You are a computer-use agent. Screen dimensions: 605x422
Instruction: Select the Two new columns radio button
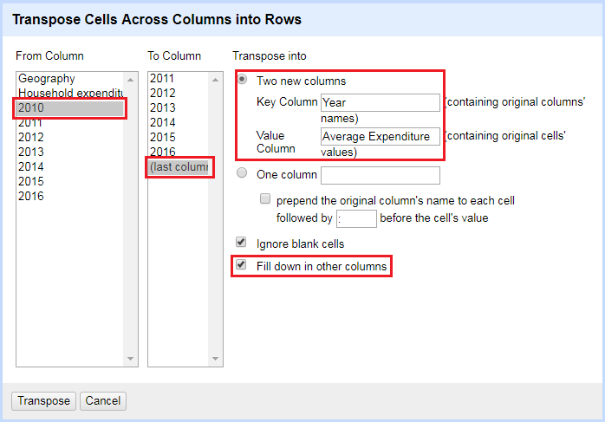click(243, 81)
